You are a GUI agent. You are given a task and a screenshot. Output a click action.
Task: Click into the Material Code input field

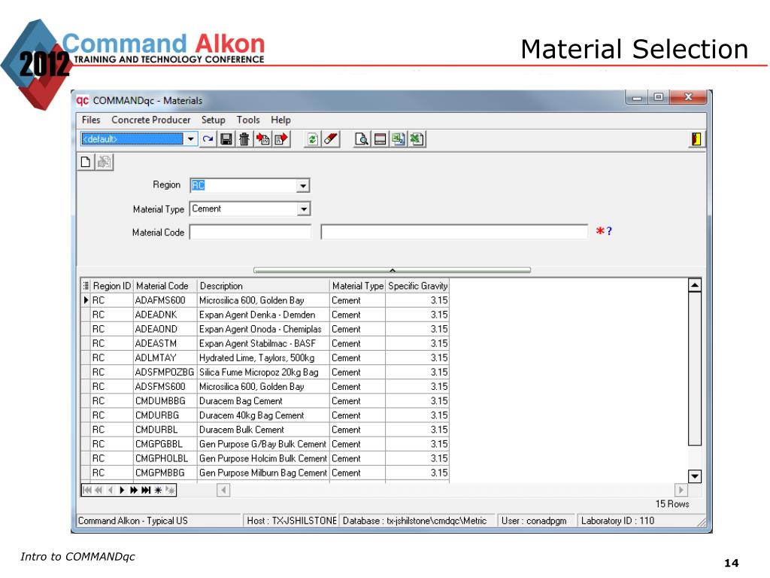click(x=250, y=232)
